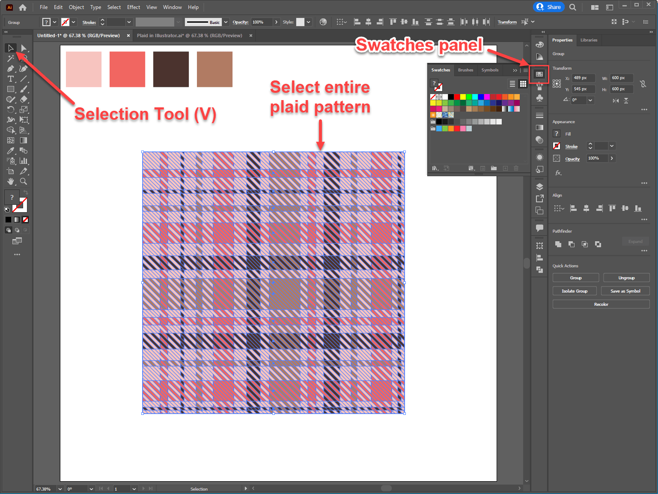658x494 pixels.
Task: Pick the pure red swatch in Swatches panel
Action: tap(457, 97)
